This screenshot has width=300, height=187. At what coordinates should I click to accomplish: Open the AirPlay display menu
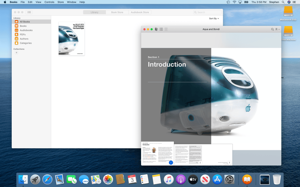tap(240, 2)
